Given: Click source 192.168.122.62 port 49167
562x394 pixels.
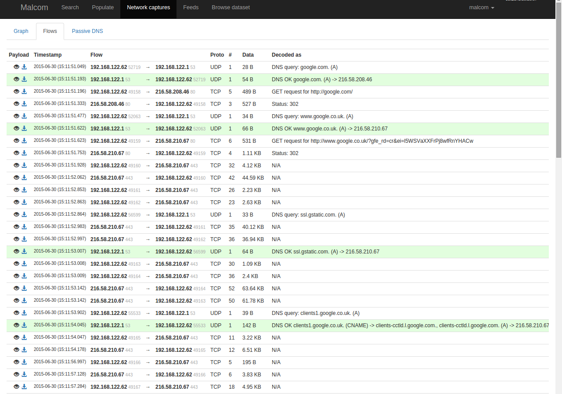Looking at the screenshot, I should [115, 387].
